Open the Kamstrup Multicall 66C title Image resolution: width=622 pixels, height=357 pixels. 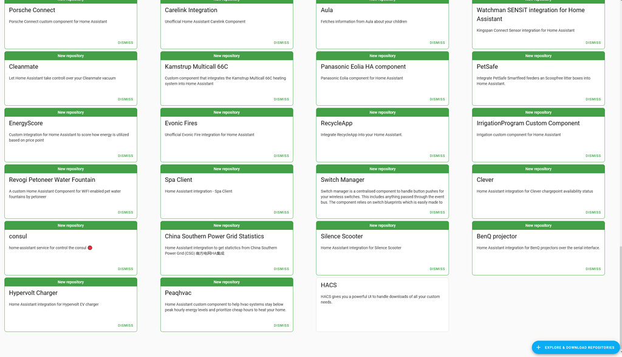point(196,67)
